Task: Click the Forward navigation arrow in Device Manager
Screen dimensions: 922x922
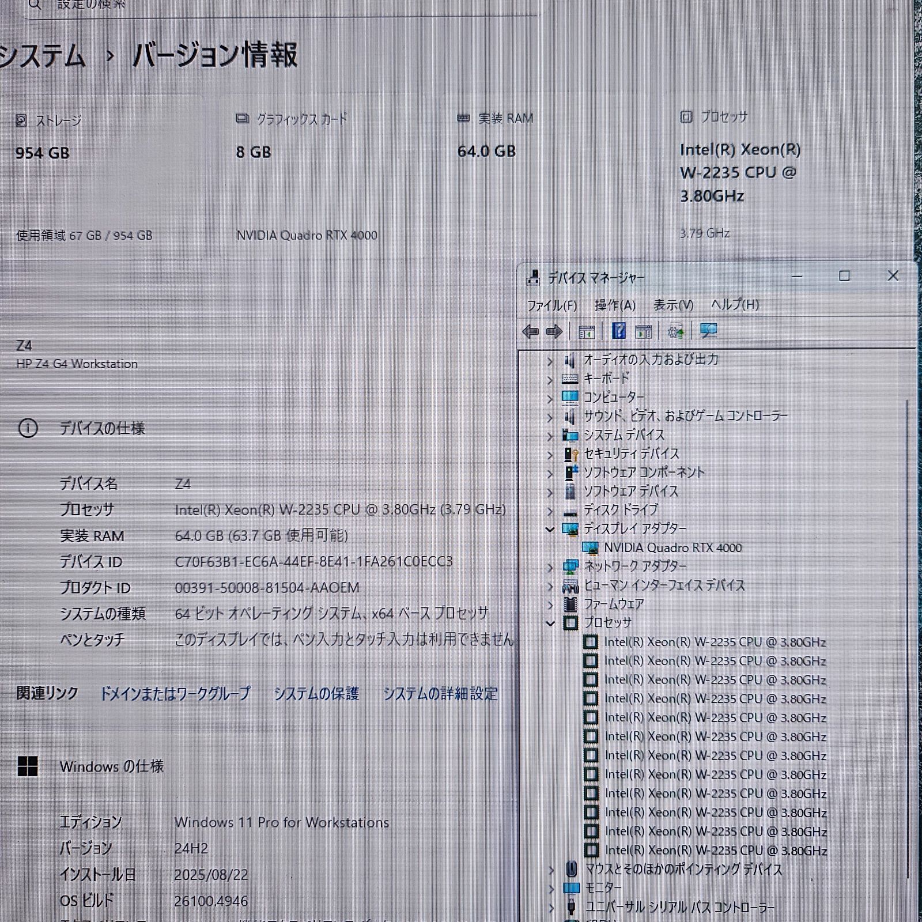Action: tap(553, 331)
